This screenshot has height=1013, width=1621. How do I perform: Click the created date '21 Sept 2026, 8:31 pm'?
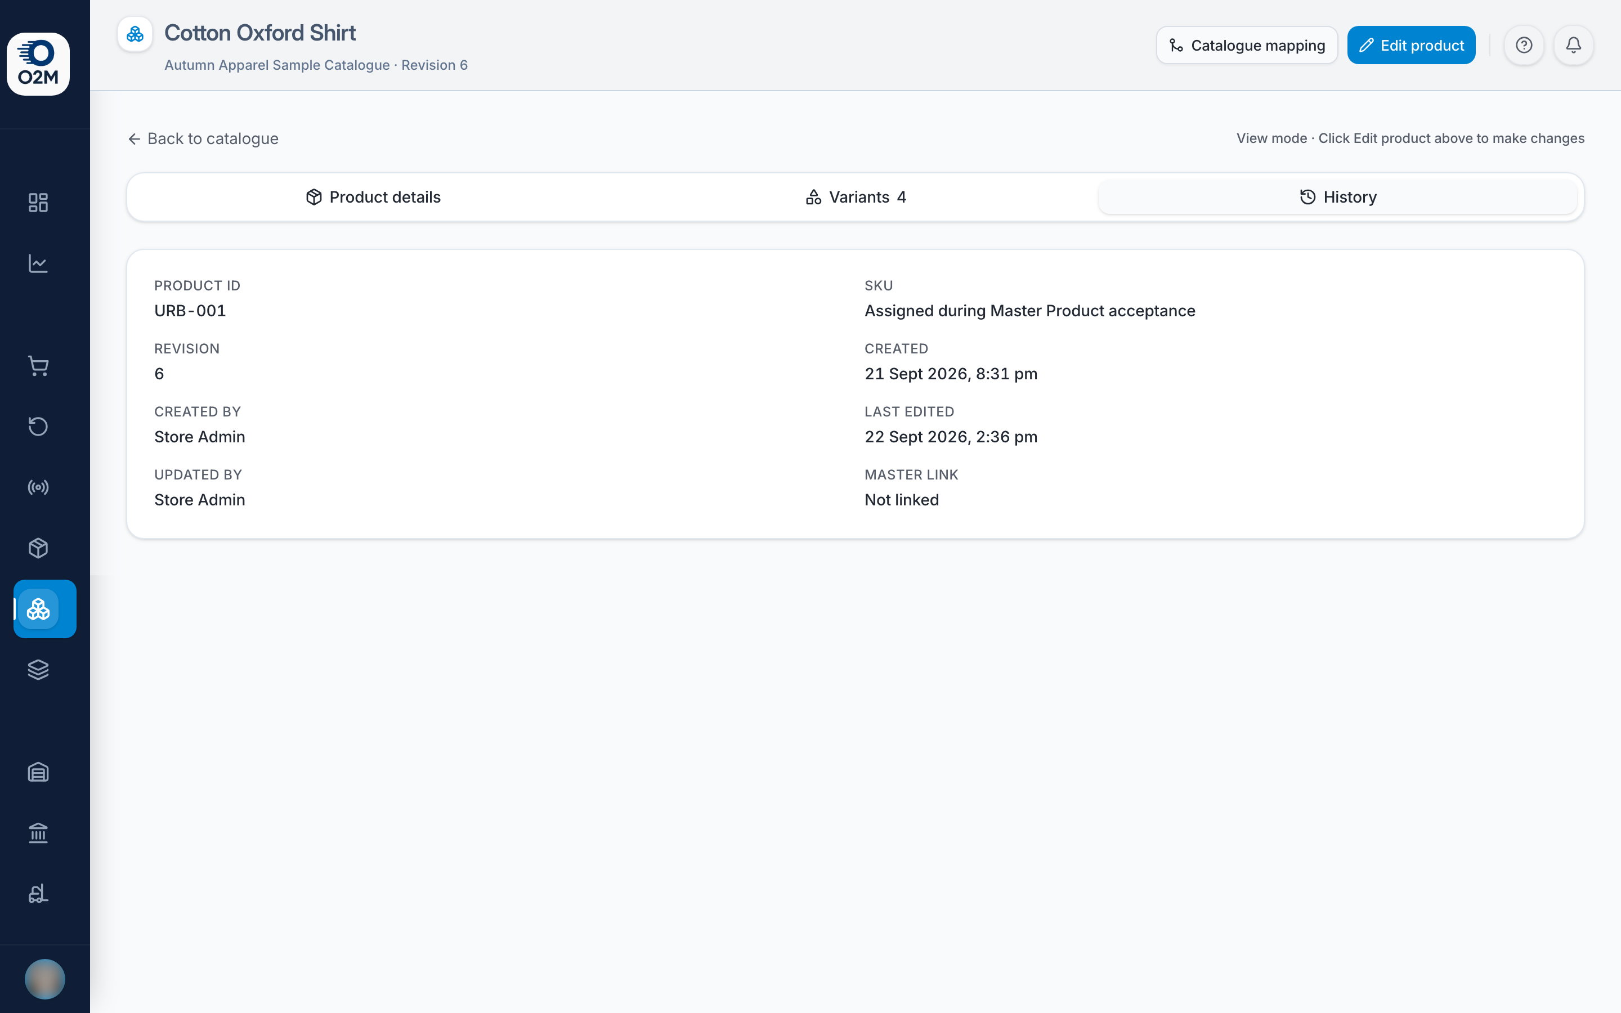pos(951,374)
